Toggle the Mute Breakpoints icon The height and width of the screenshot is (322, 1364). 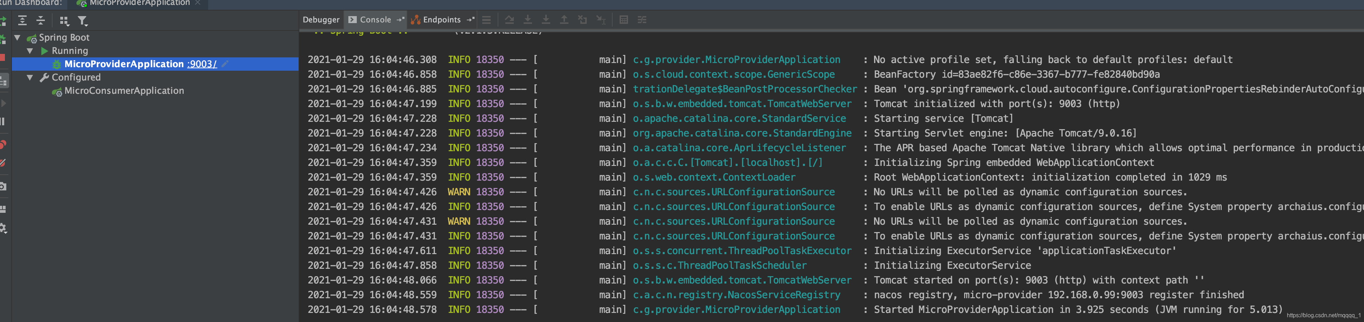point(3,163)
